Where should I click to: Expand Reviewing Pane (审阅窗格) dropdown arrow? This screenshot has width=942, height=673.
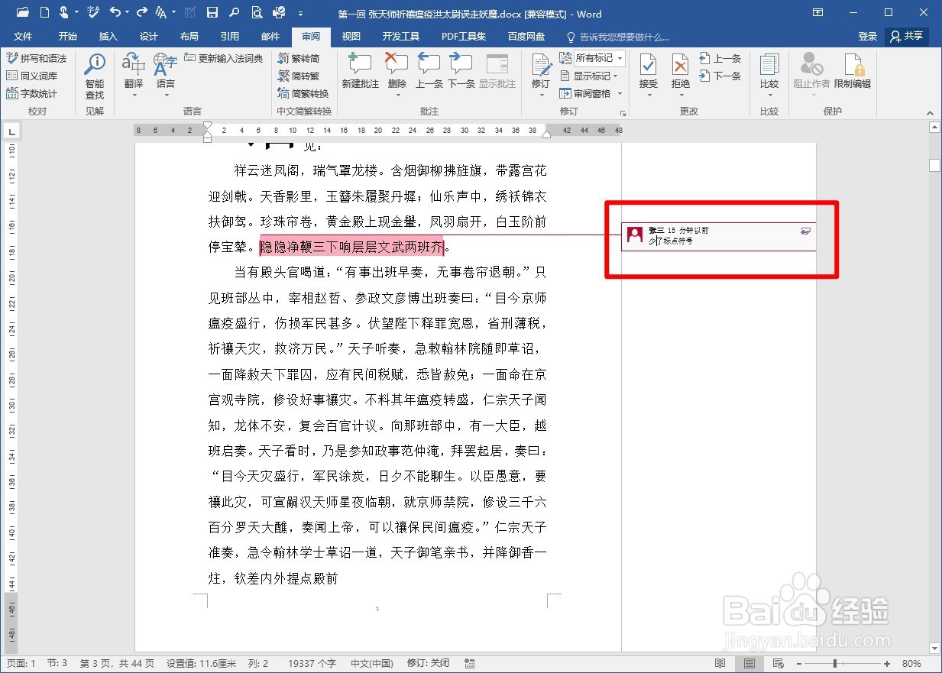point(620,93)
